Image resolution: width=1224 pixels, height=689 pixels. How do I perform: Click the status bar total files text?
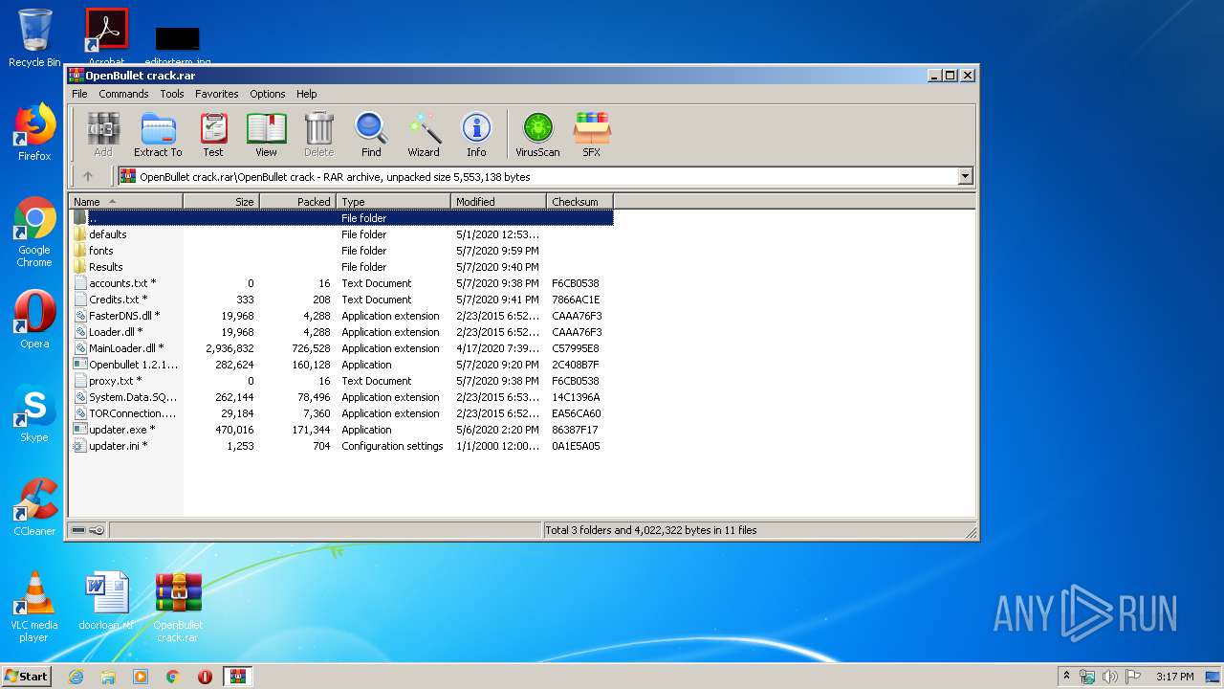coord(651,530)
